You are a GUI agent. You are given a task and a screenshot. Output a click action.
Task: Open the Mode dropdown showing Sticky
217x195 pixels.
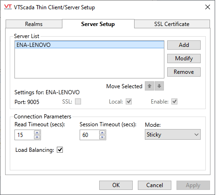pyautogui.click(x=173, y=135)
